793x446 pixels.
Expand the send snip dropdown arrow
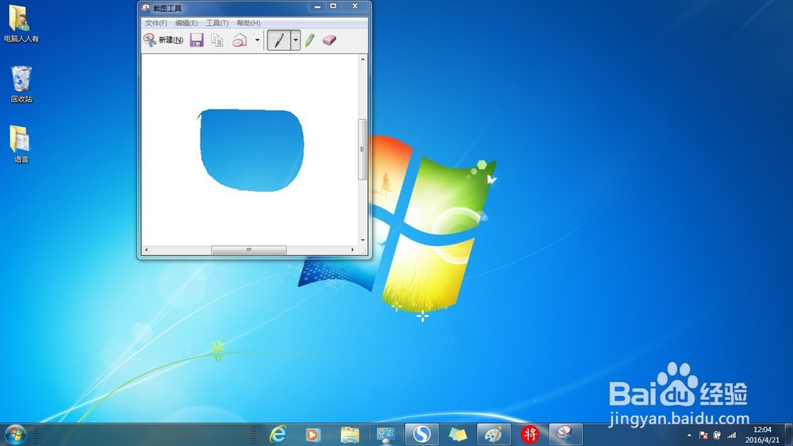tap(257, 40)
